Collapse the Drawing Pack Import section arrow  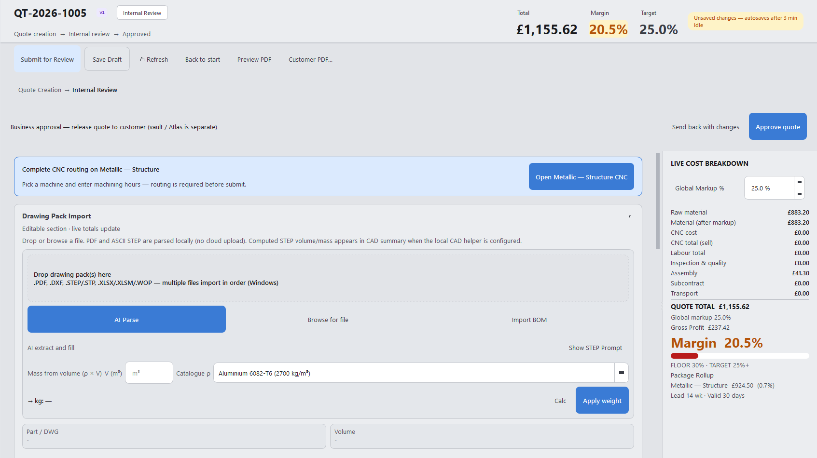(x=630, y=216)
